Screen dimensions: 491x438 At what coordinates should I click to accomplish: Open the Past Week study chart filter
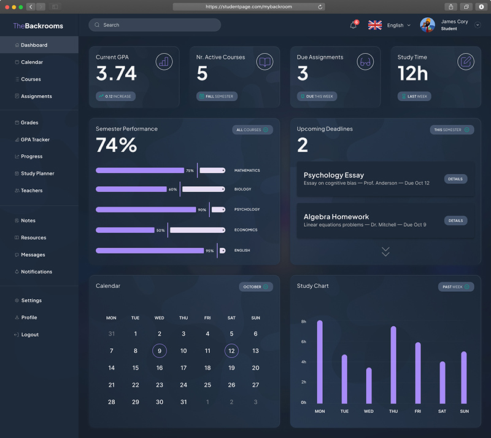tap(456, 287)
